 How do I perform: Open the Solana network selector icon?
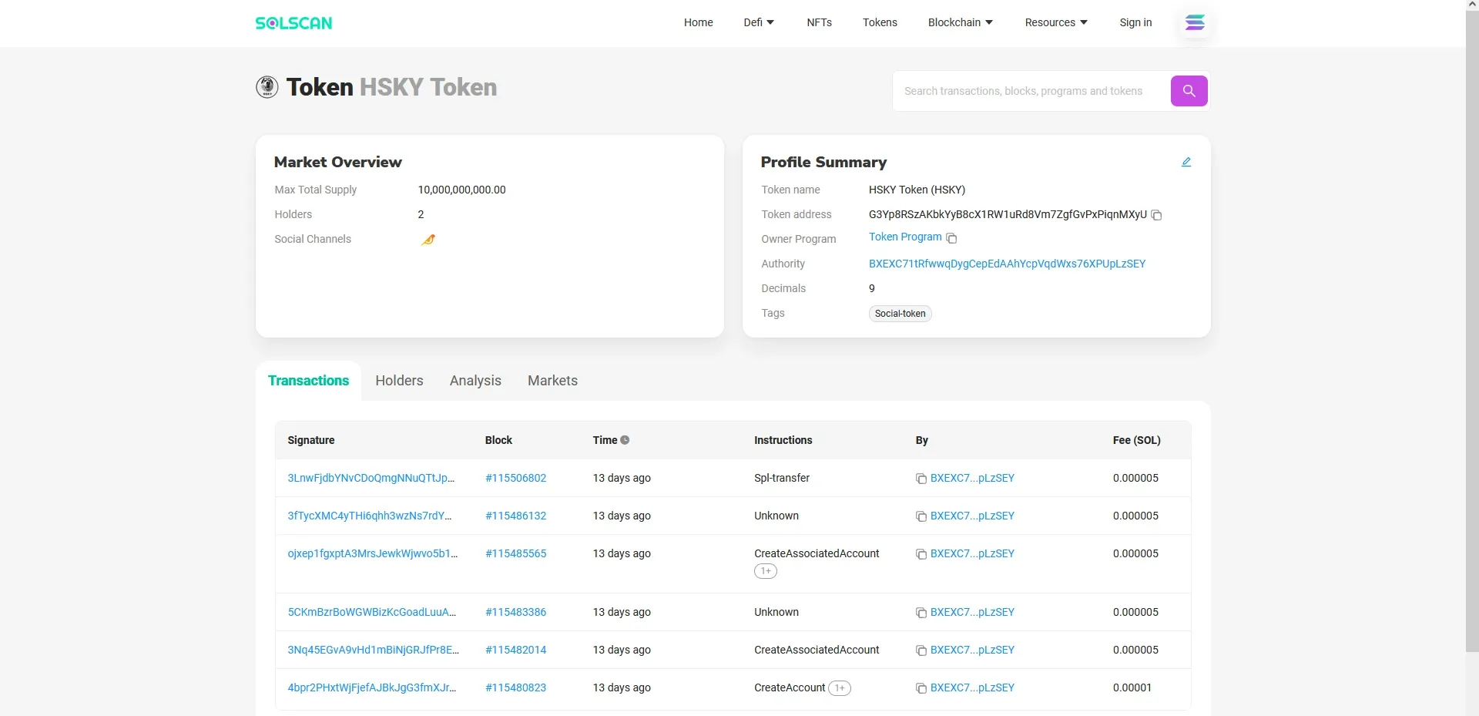[x=1195, y=22]
